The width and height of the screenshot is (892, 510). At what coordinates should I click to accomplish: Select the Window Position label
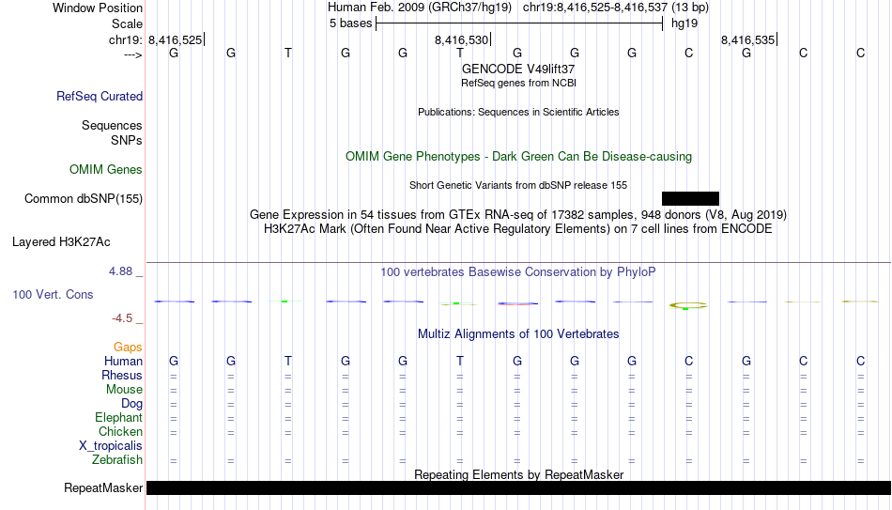(98, 8)
